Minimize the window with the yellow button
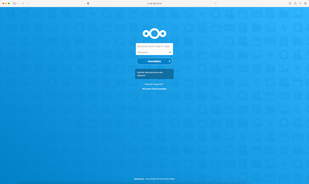This screenshot has width=309, height=184. [x=6, y=3]
